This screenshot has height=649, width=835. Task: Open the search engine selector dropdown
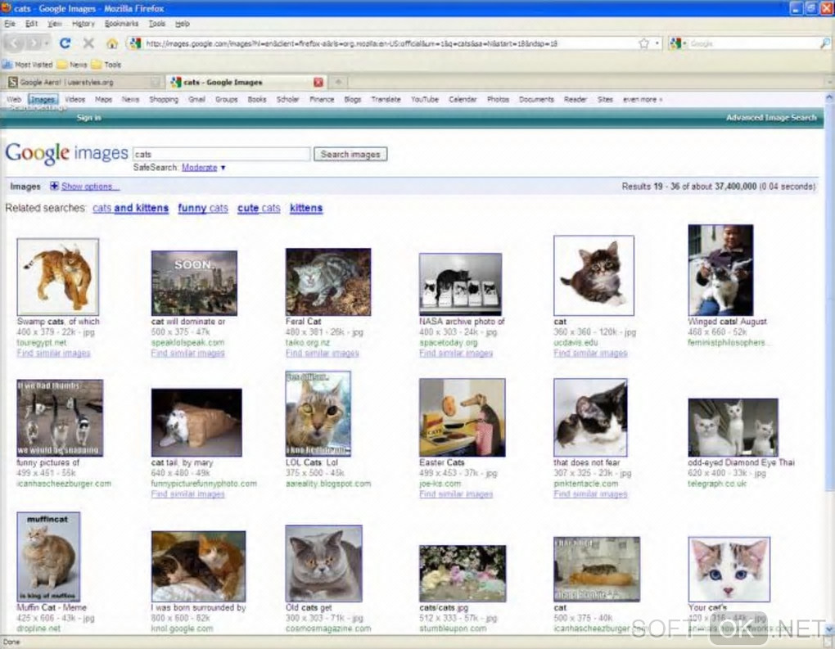[x=678, y=43]
